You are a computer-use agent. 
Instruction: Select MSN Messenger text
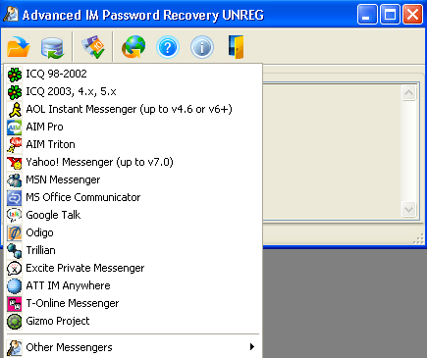coord(63,179)
